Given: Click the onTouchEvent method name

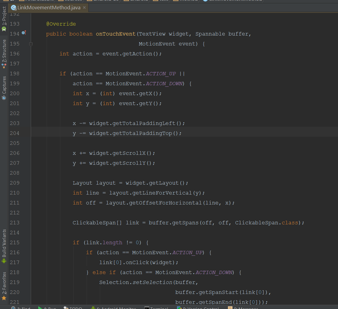Looking at the screenshot, I should 115,34.
